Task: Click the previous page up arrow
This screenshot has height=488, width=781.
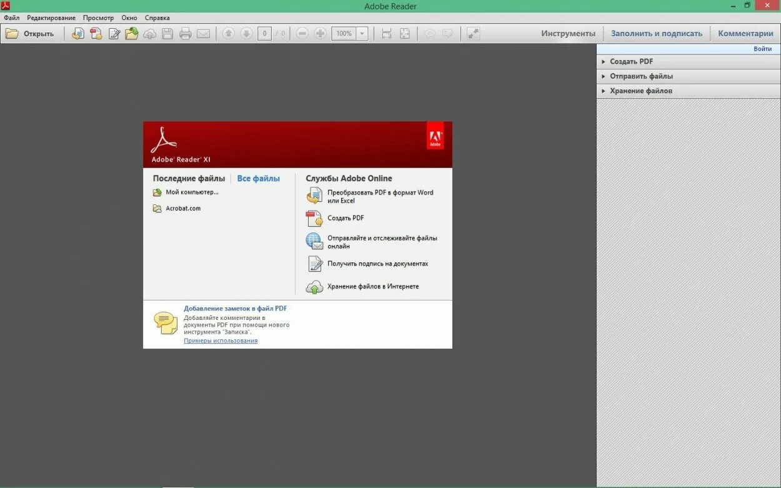Action: [229, 34]
